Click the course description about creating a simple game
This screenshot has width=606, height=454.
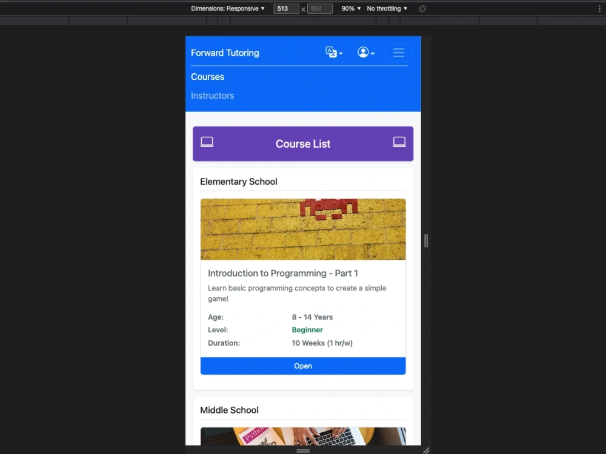[297, 294]
